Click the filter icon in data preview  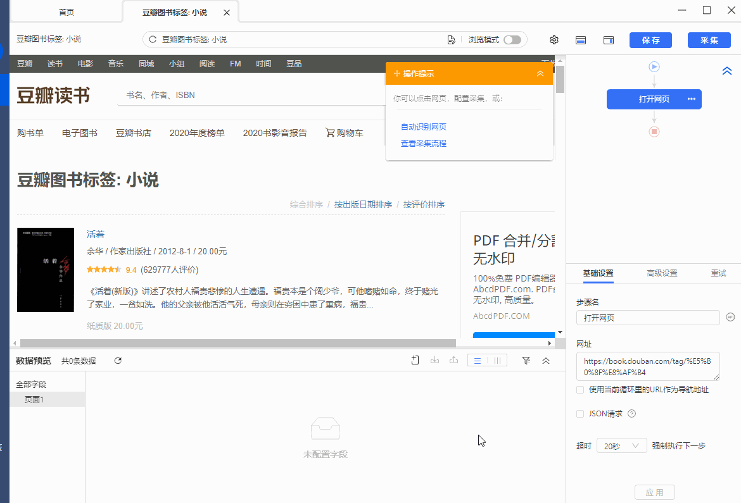[526, 361]
